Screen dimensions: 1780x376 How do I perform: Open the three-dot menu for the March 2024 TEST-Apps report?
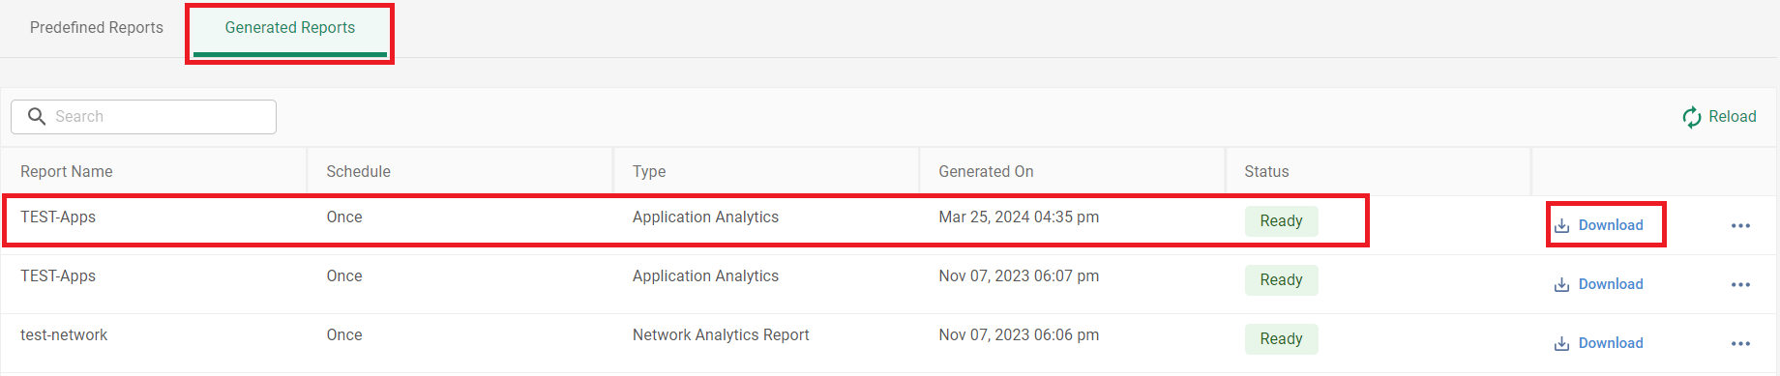coord(1740,225)
